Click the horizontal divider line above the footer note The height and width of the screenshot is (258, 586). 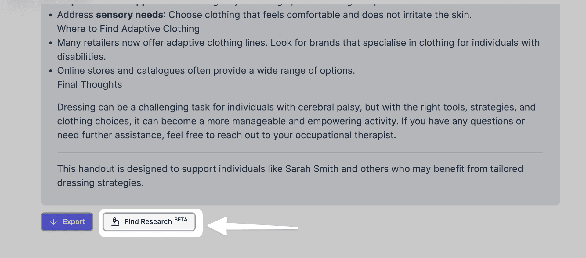tap(300, 152)
